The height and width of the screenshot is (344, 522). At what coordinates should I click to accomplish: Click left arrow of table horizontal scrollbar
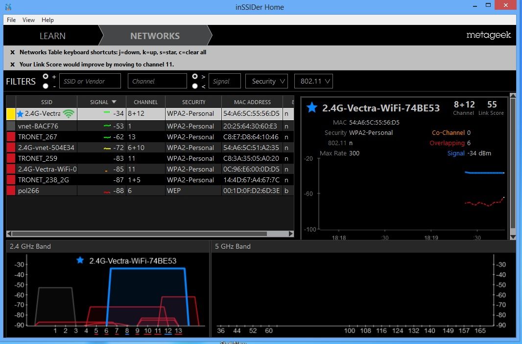9,234
